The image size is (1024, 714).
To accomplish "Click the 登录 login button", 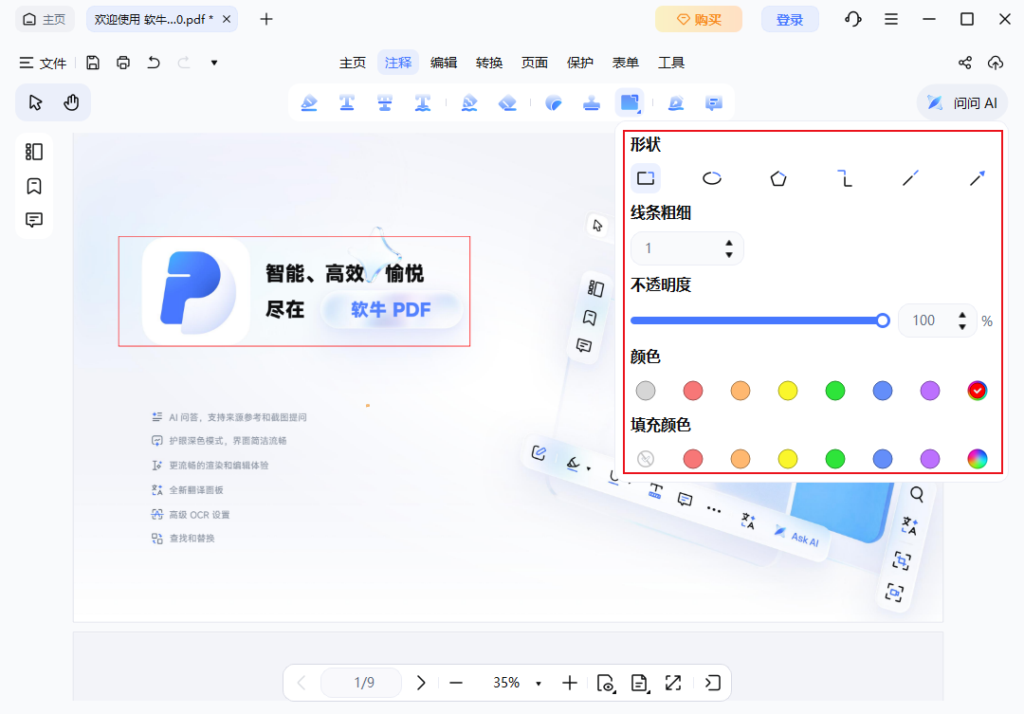I will 790,19.
